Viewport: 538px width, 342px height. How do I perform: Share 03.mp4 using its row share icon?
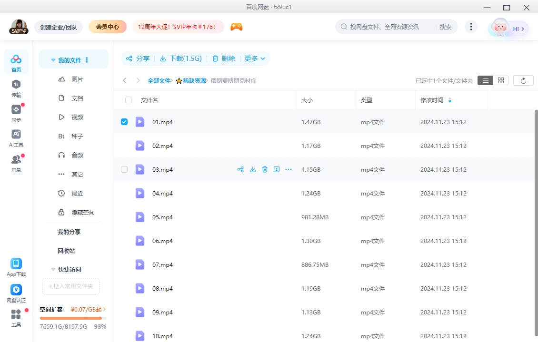click(240, 169)
